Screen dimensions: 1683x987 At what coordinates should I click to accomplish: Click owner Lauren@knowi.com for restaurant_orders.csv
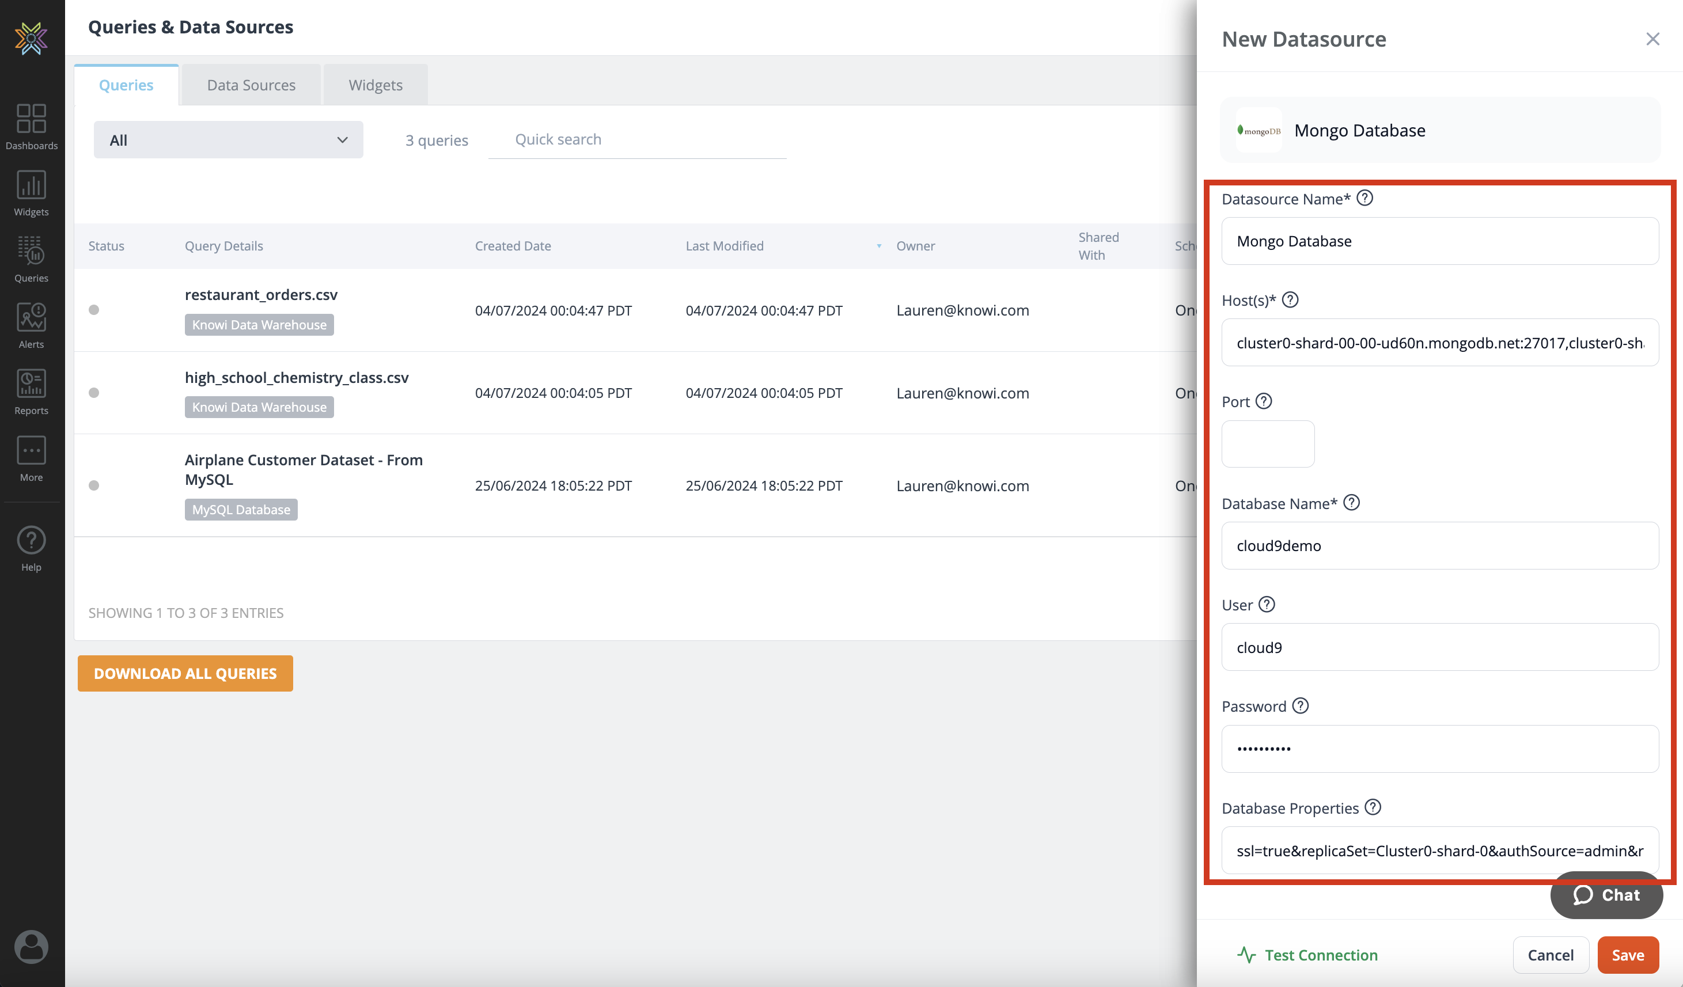pyautogui.click(x=962, y=310)
